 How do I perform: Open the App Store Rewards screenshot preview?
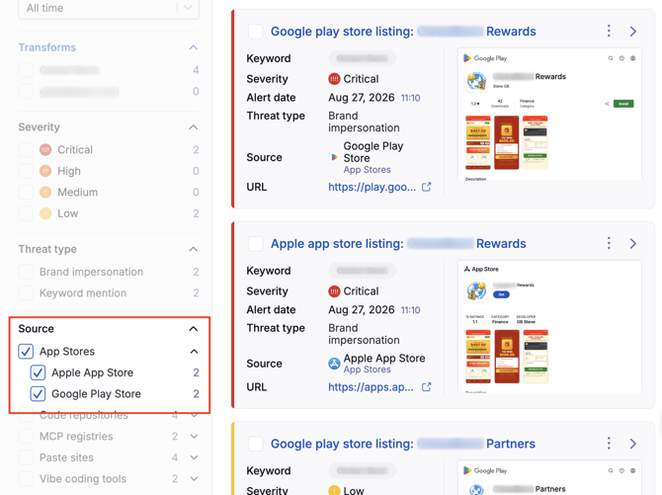tap(549, 326)
